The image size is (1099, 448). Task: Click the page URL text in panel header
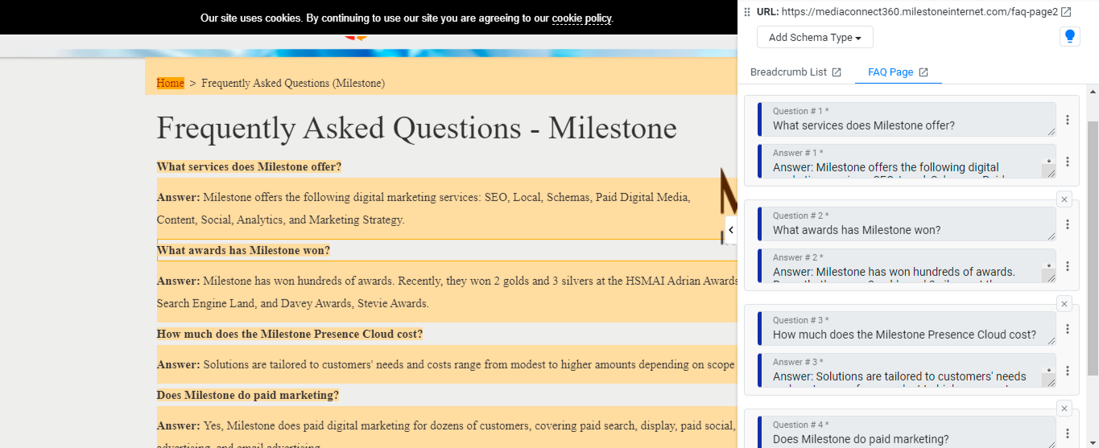(919, 12)
